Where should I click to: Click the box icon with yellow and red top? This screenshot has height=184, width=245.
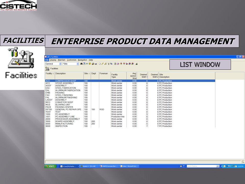tap(132, 64)
